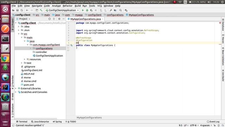Open Google Chrome from the dock
The width and height of the screenshot is (225, 127).
[x=5, y=58]
